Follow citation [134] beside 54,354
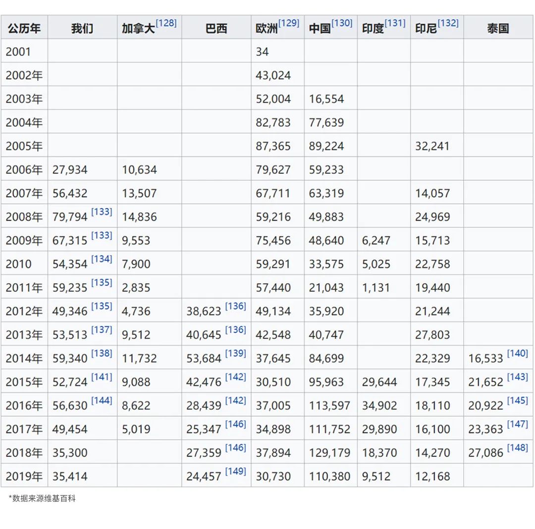Image resolution: width=535 pixels, height=529 pixels. click(102, 259)
